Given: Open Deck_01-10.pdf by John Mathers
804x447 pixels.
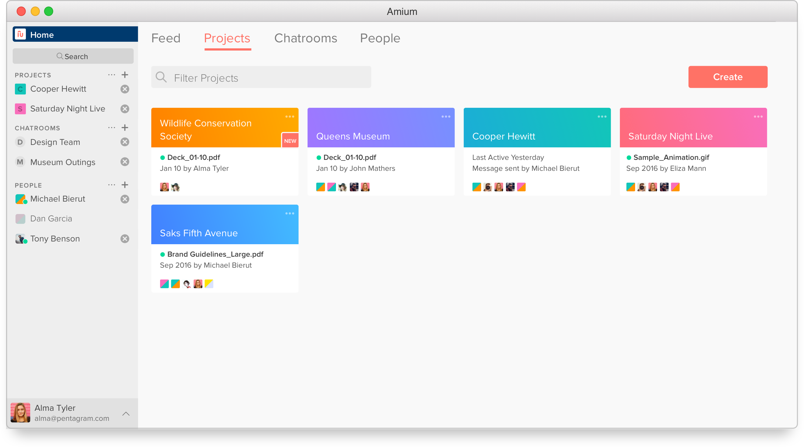Looking at the screenshot, I should 350,157.
